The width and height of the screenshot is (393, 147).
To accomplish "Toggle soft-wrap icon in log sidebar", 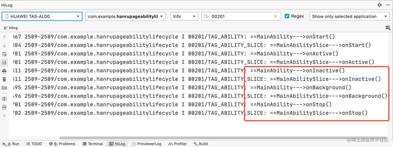I will tap(4, 54).
